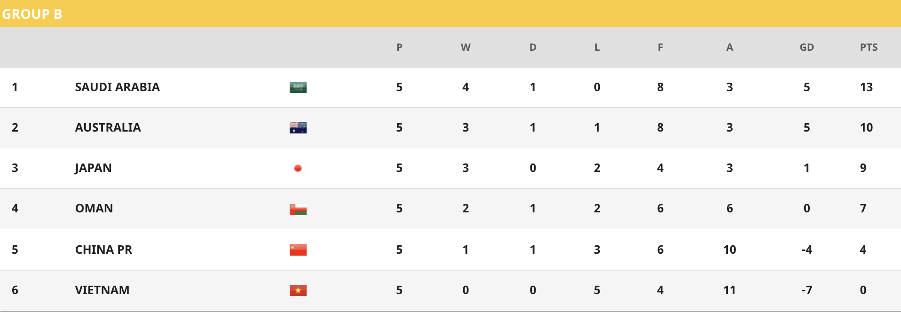
Task: Click the PTS column header
Action: (869, 47)
